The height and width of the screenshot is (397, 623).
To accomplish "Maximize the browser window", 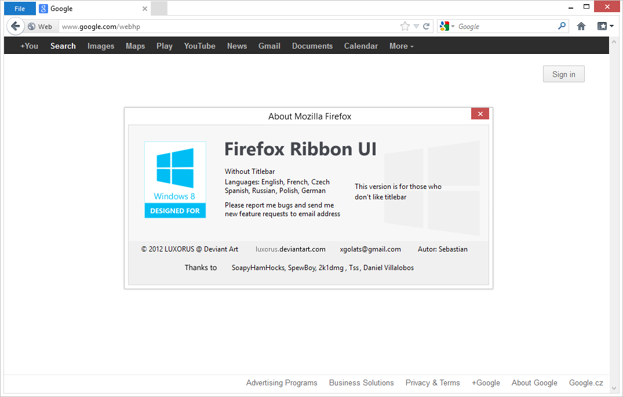I will click(x=586, y=7).
